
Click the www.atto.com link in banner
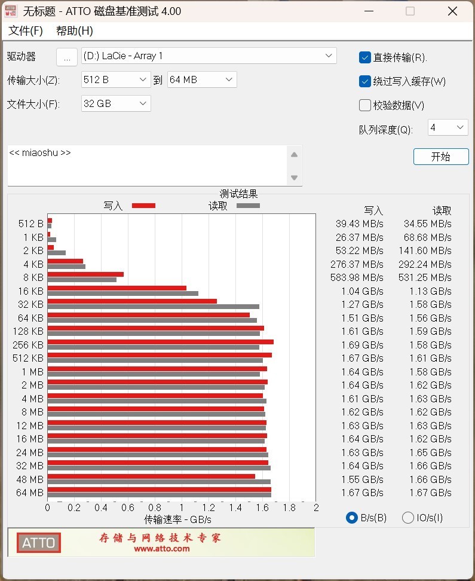pyautogui.click(x=162, y=549)
